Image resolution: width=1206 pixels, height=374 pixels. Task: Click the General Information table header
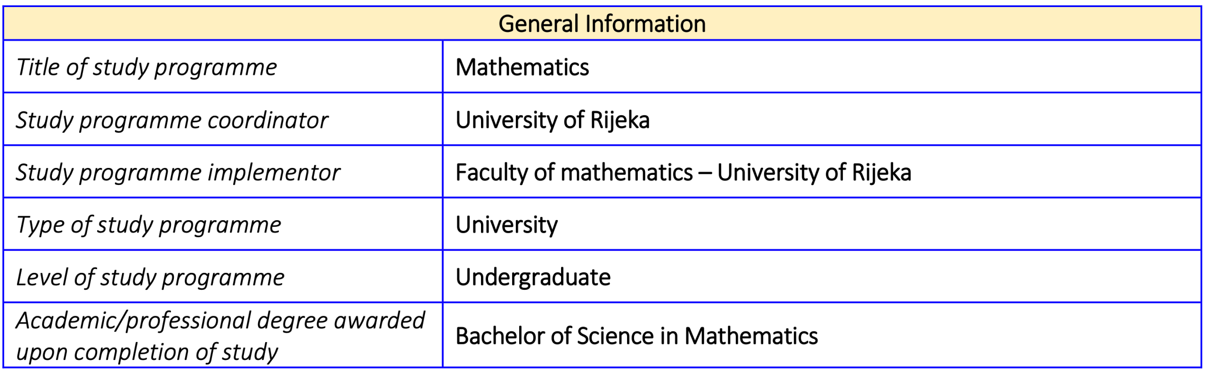602,24
